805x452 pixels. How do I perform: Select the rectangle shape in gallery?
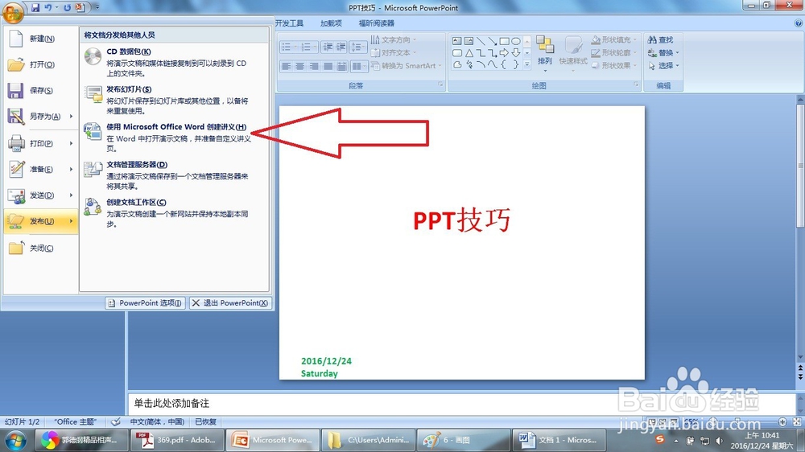click(x=504, y=41)
